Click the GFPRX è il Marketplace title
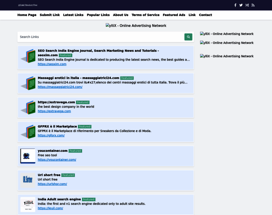272x215 pixels. point(57,126)
